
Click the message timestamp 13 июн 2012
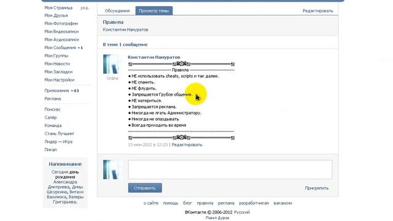(147, 145)
